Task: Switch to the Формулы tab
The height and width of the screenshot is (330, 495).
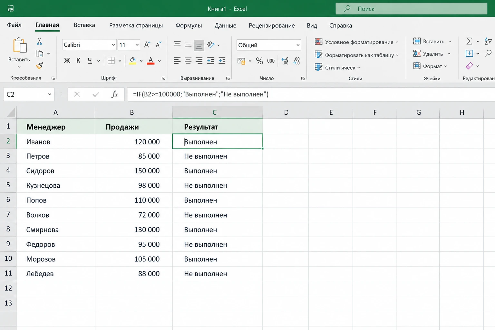Action: [x=189, y=25]
